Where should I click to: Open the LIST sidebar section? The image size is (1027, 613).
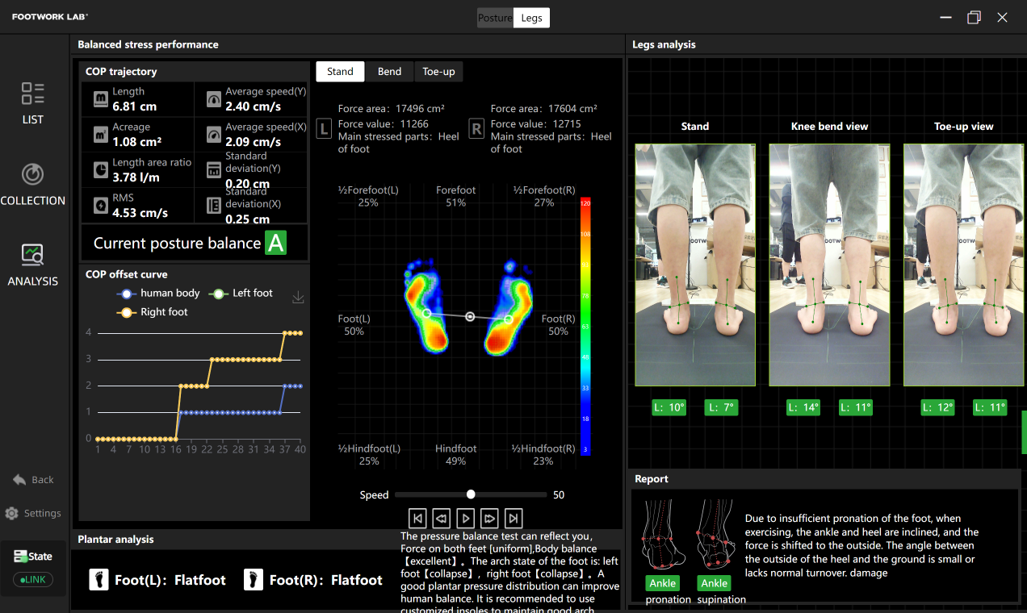(33, 103)
